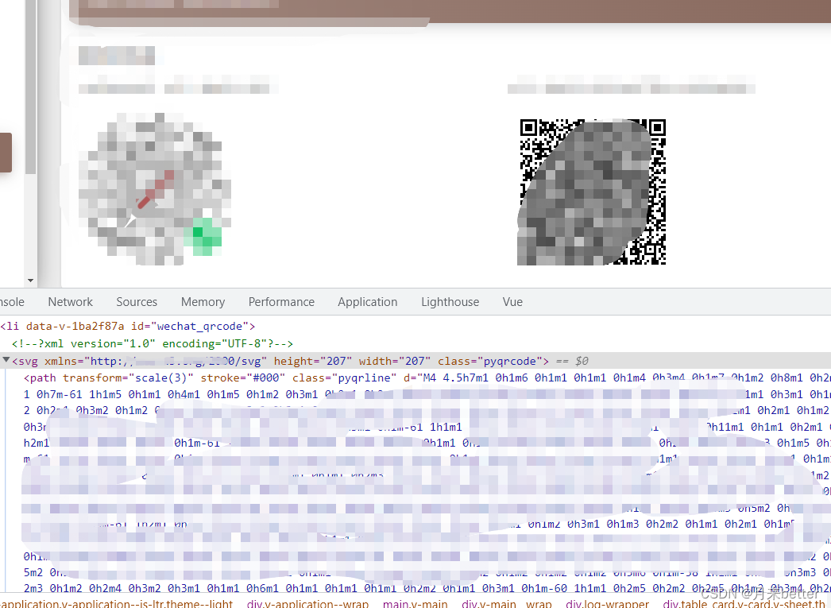Click main.v-main in the breadcrumb
Viewport: 831px width, 608px height.
click(415, 603)
